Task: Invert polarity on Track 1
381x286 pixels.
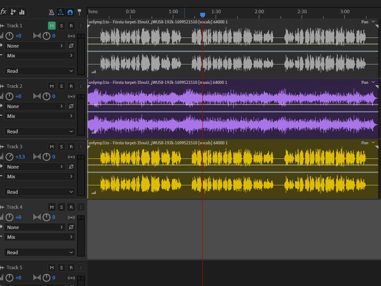Action: 71,46
